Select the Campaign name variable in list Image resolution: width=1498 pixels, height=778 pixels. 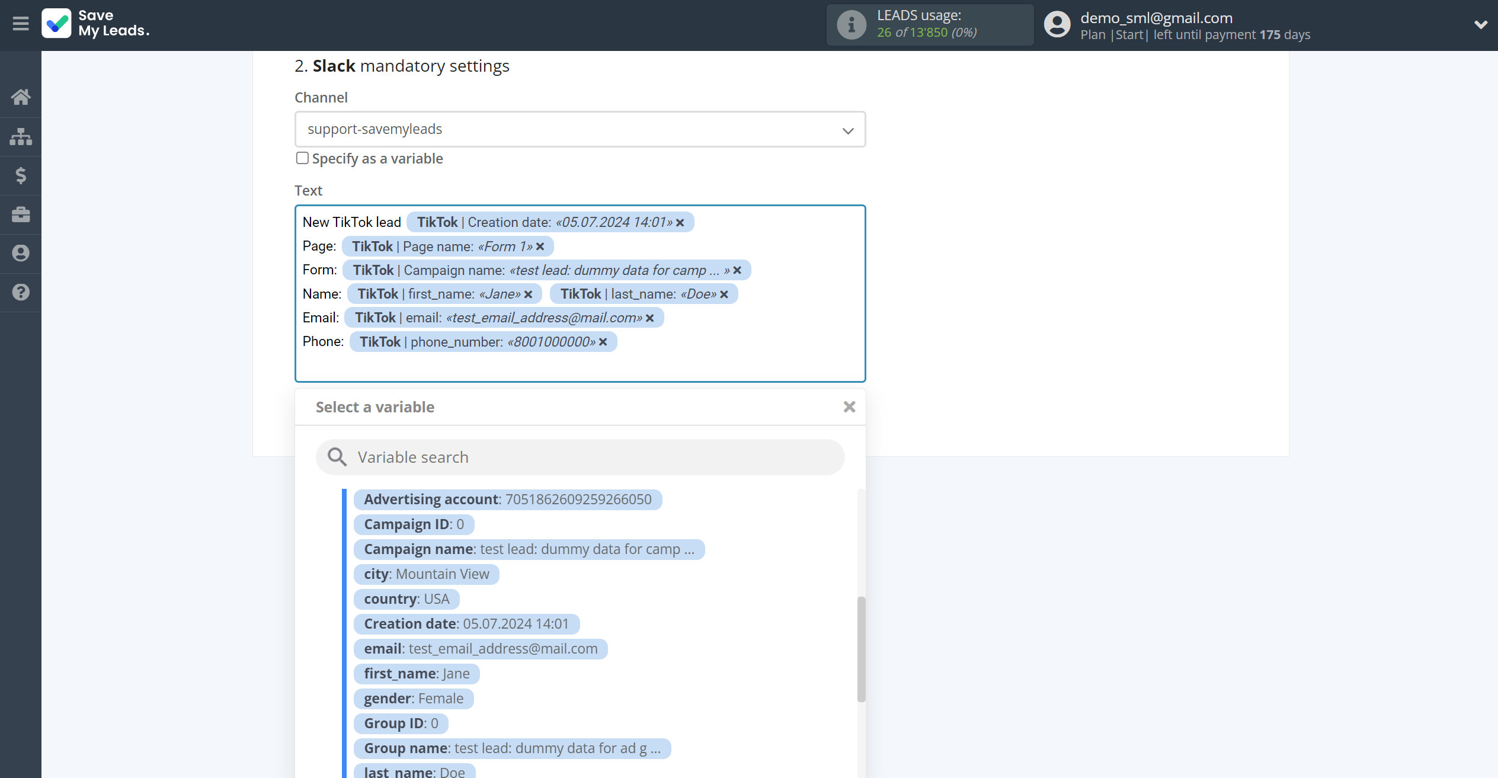coord(529,549)
